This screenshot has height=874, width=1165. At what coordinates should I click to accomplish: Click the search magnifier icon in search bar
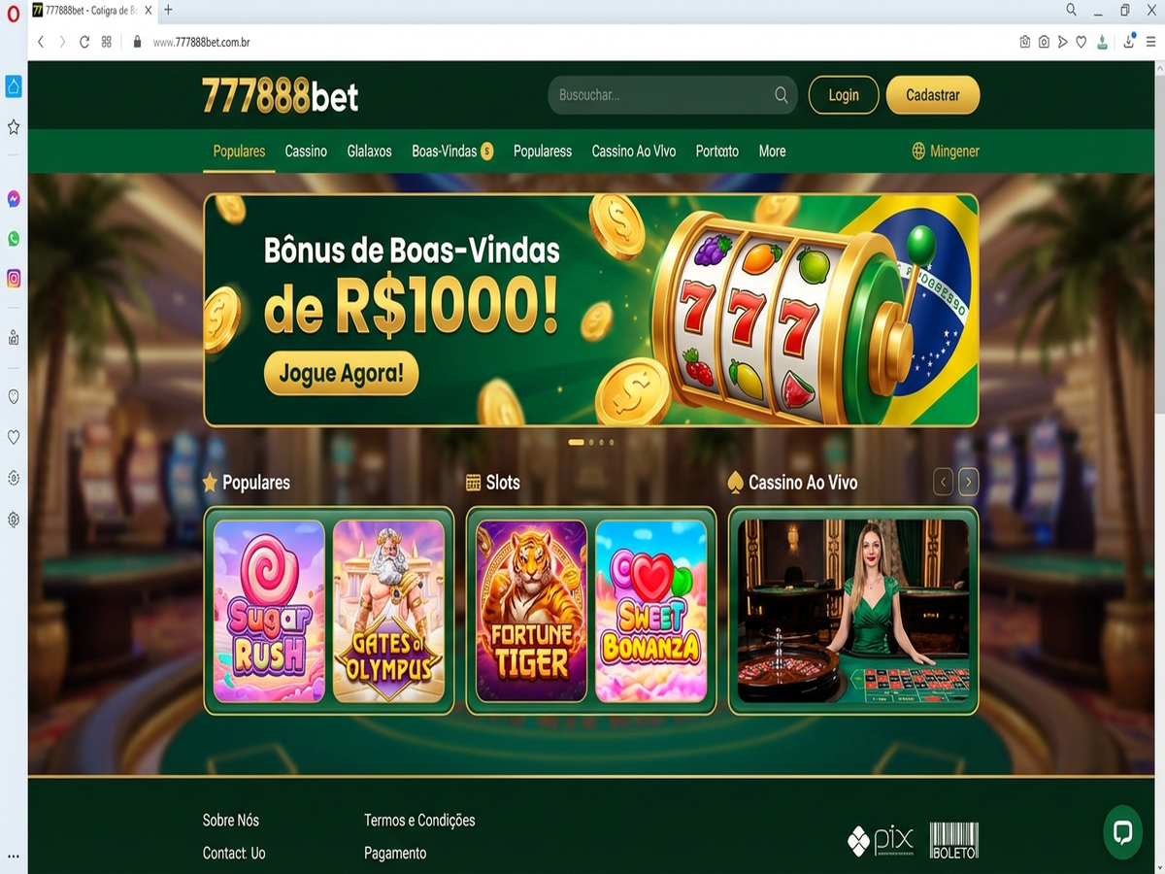pyautogui.click(x=782, y=95)
